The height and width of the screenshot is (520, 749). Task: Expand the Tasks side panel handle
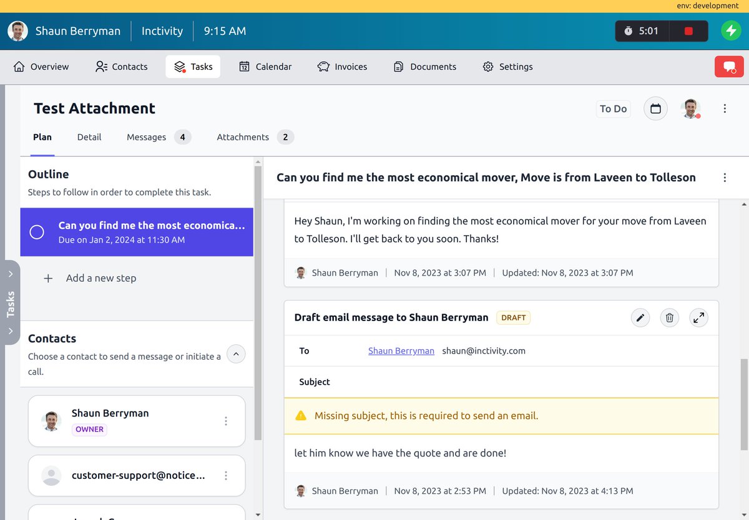point(11,302)
